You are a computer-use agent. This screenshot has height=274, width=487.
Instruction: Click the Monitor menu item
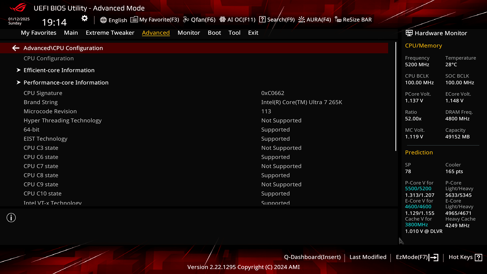tap(189, 32)
